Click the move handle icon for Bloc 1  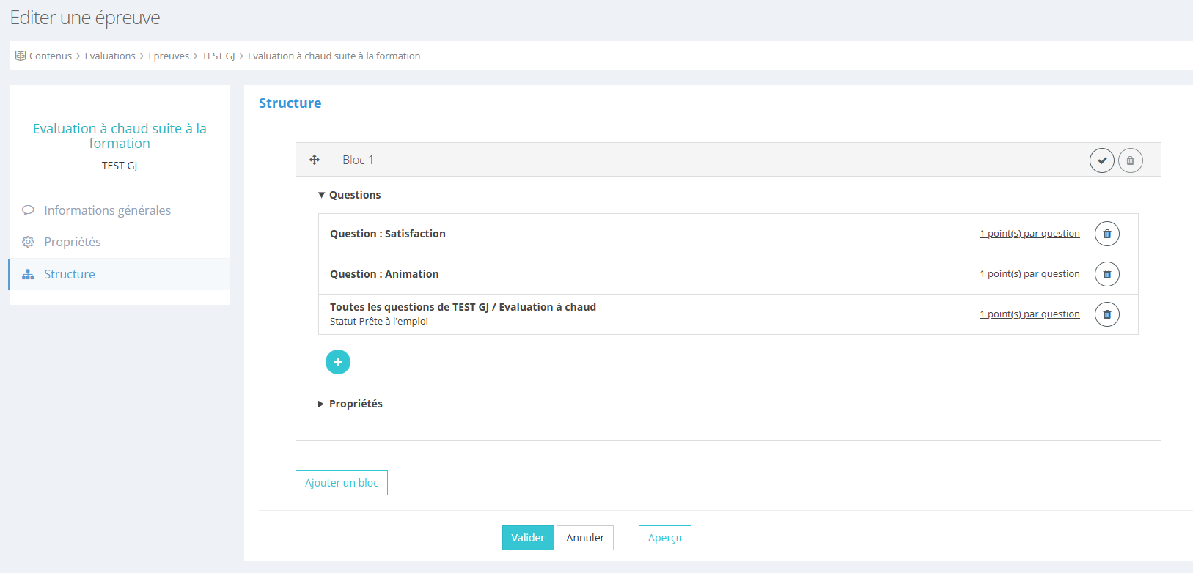315,160
